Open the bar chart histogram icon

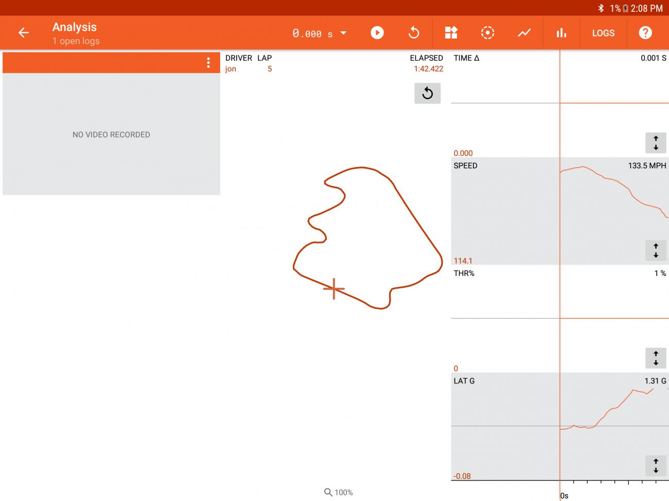561,33
